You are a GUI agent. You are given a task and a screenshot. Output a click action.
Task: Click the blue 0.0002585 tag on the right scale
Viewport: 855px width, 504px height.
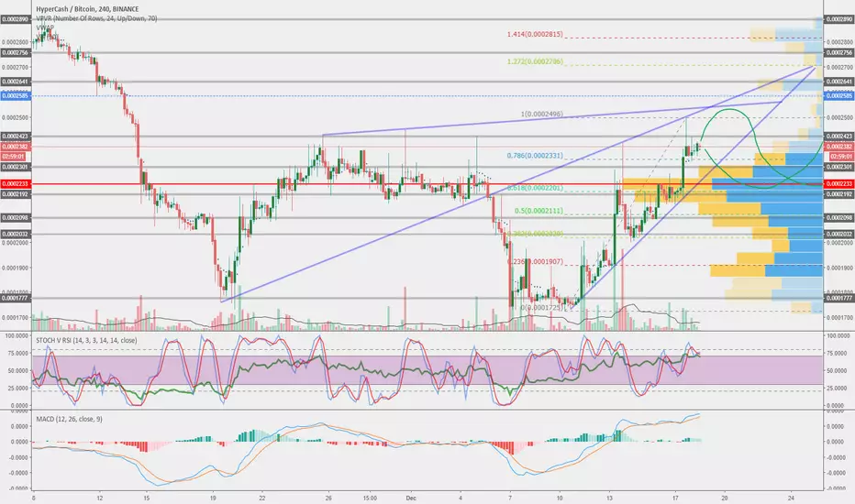tap(839, 96)
